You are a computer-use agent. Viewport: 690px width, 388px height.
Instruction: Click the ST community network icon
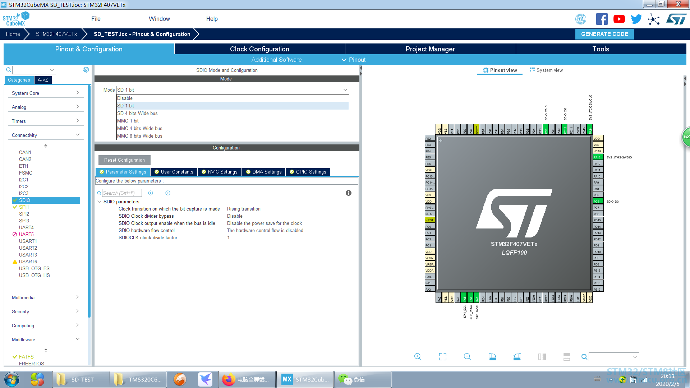pos(654,19)
